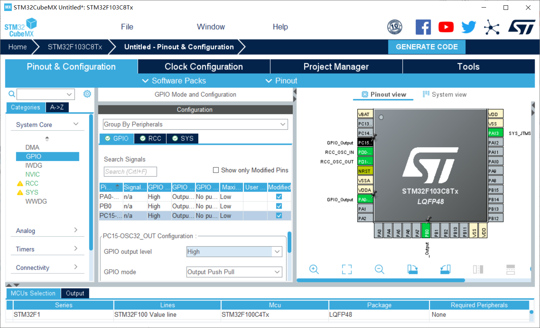Screen dimensions: 540x328
Task: Open the Twitter bird icon
Action: pos(469,27)
